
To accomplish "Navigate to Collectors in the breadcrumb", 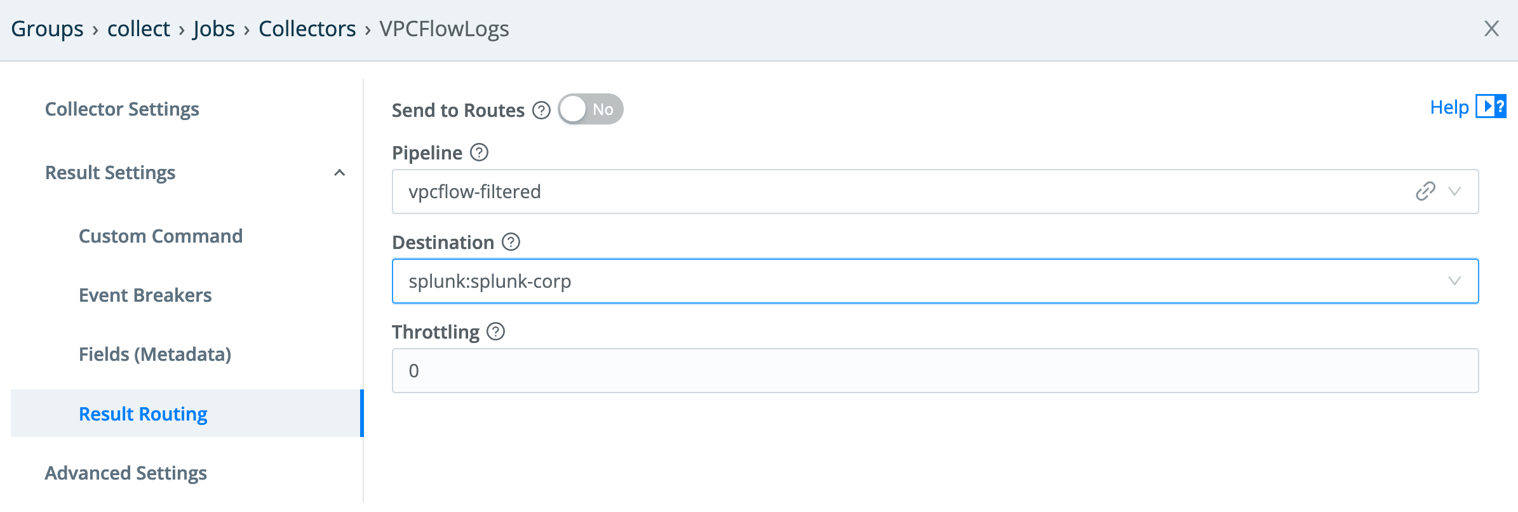I will tap(307, 29).
